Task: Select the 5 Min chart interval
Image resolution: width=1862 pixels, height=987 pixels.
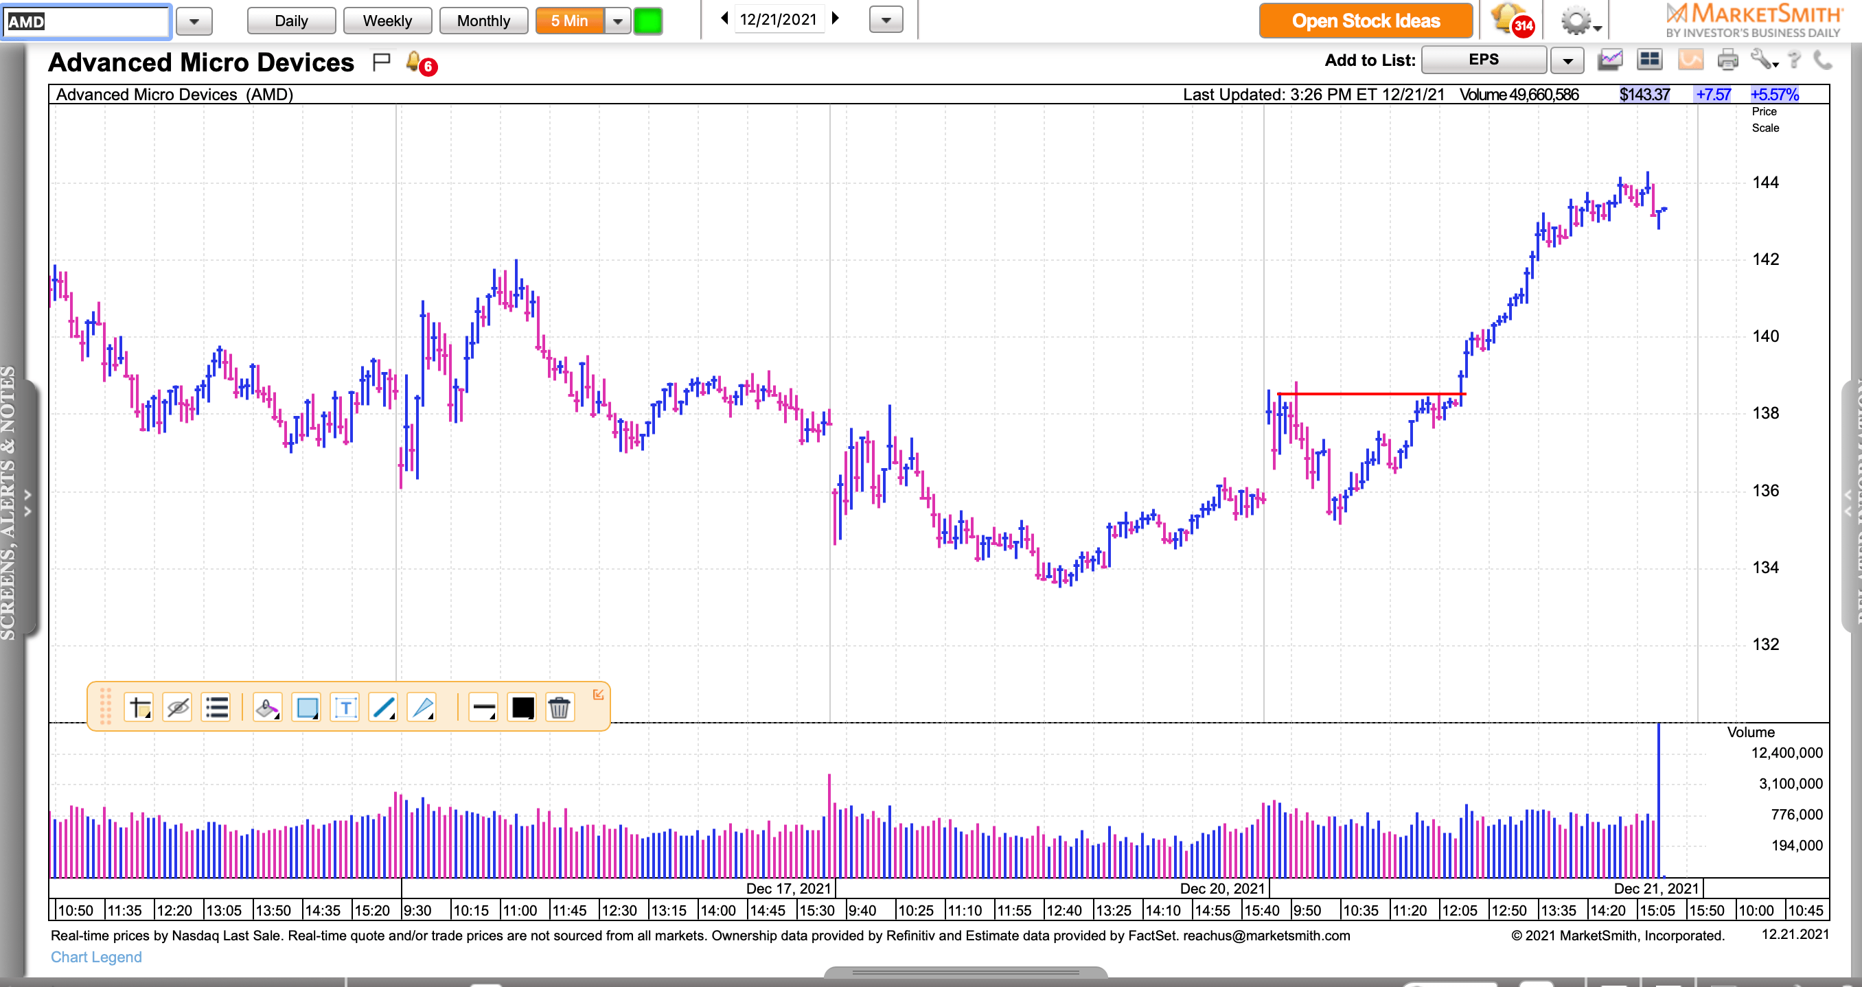Action: (x=570, y=21)
